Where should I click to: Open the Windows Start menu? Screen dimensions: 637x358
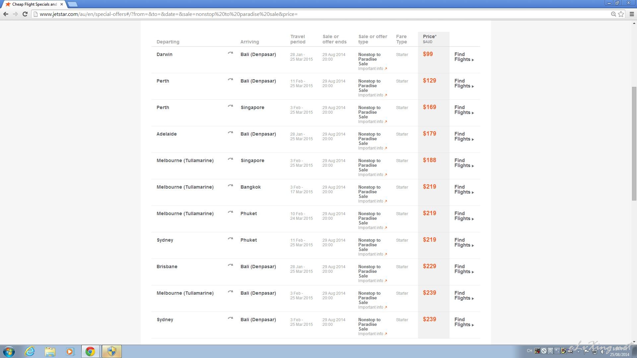coord(9,351)
